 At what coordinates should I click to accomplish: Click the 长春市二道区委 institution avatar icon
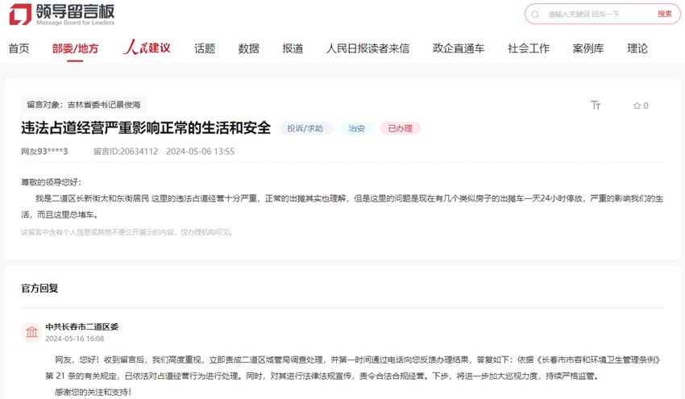[31, 332]
